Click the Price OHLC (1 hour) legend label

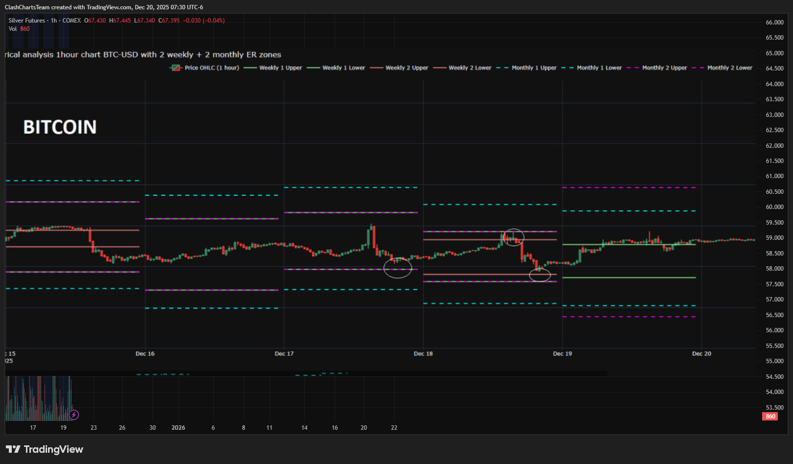pos(212,68)
